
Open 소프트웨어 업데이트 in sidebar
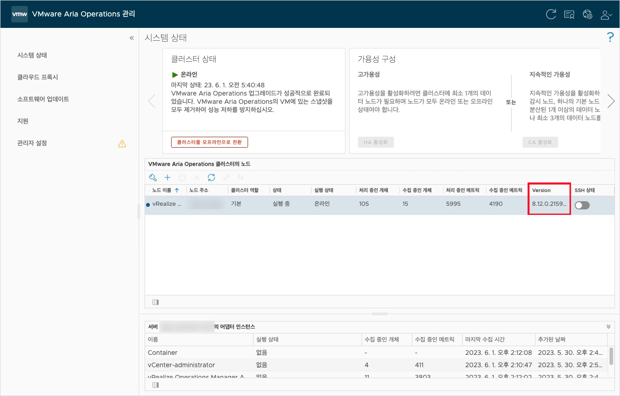click(43, 99)
